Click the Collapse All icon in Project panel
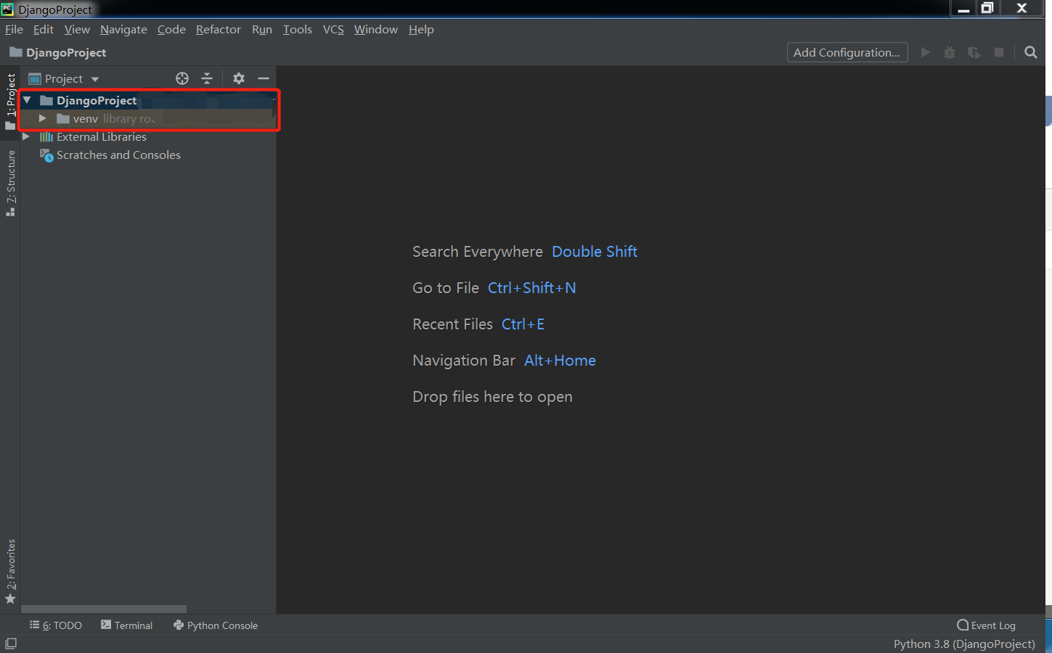Screen dimensions: 1052x653 coord(207,78)
